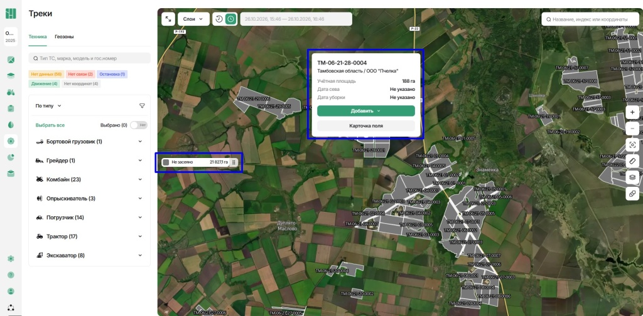Viewport: 643px width, 316px height.
Task: Open the briefcase sidebar icon
Action: (11, 174)
